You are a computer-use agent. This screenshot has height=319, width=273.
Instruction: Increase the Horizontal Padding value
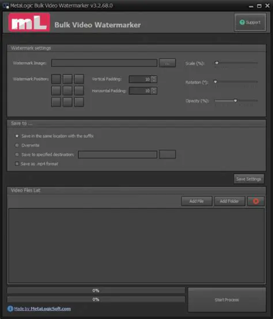[x=154, y=89]
